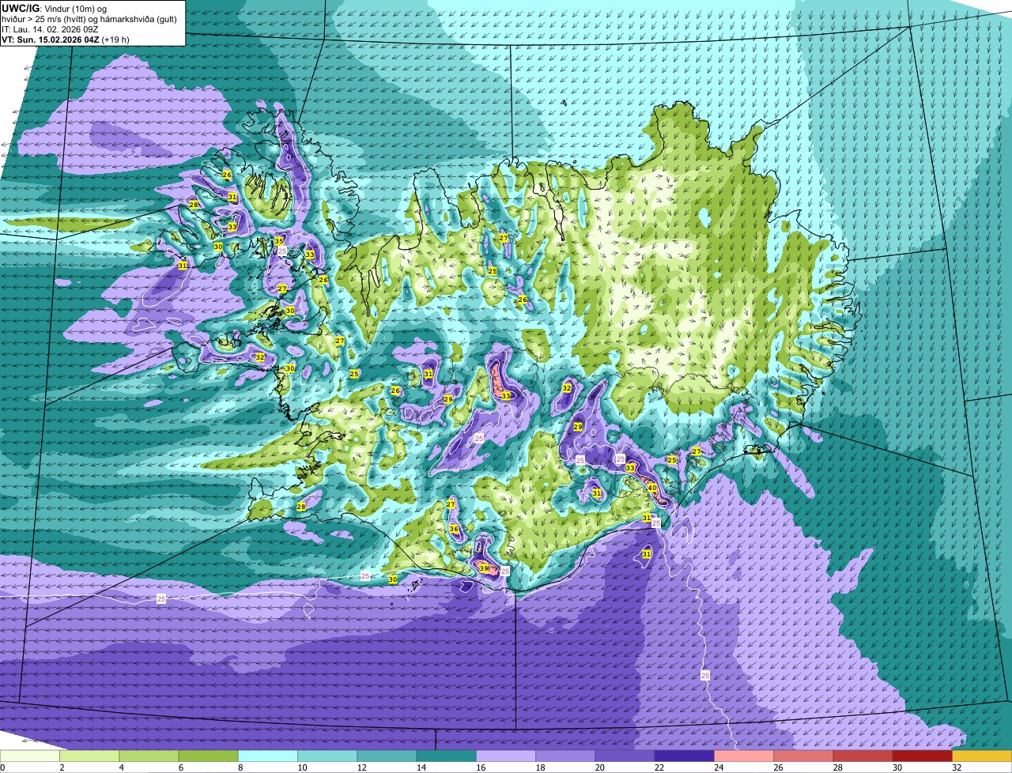This screenshot has width=1012, height=773.
Task: Click the yellow gust label 35
Action: point(279,240)
